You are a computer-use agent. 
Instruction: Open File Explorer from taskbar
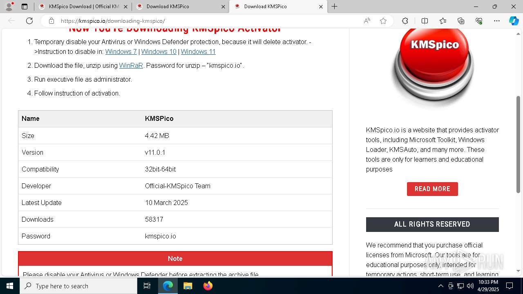click(188, 286)
